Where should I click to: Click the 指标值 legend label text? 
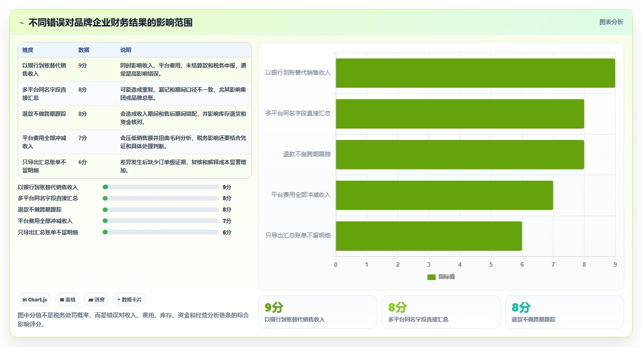446,277
